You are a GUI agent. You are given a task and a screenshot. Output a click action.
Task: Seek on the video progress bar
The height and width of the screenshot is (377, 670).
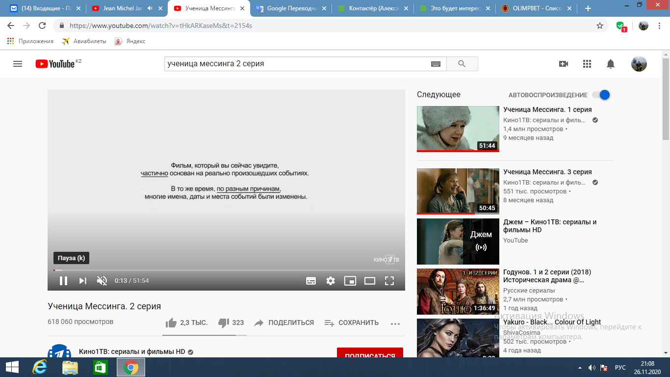tap(226, 270)
